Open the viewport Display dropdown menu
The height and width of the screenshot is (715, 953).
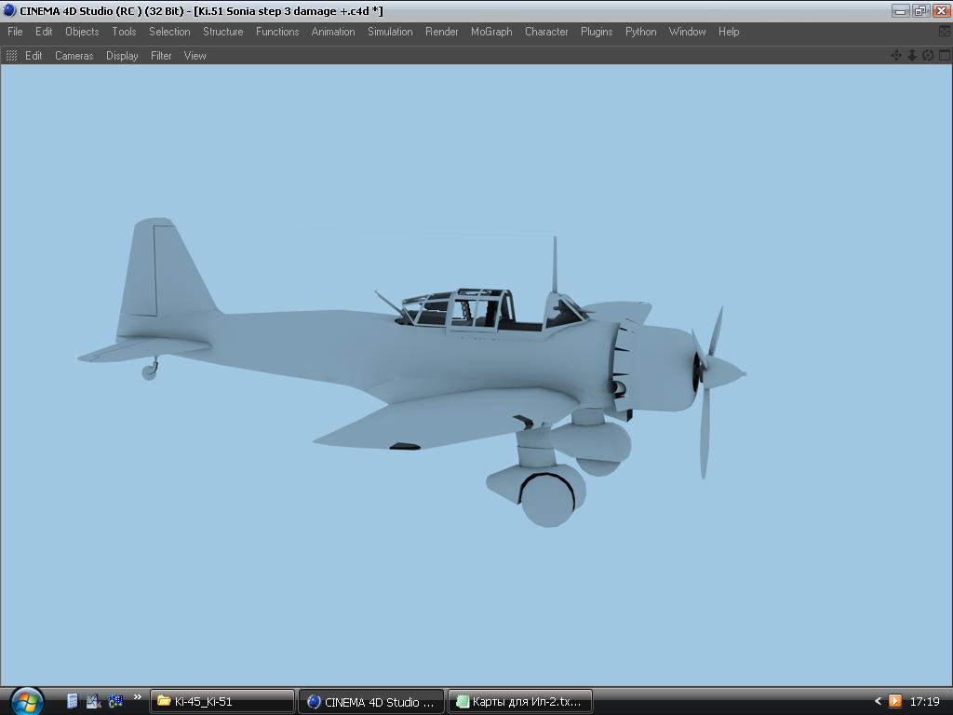coord(122,56)
